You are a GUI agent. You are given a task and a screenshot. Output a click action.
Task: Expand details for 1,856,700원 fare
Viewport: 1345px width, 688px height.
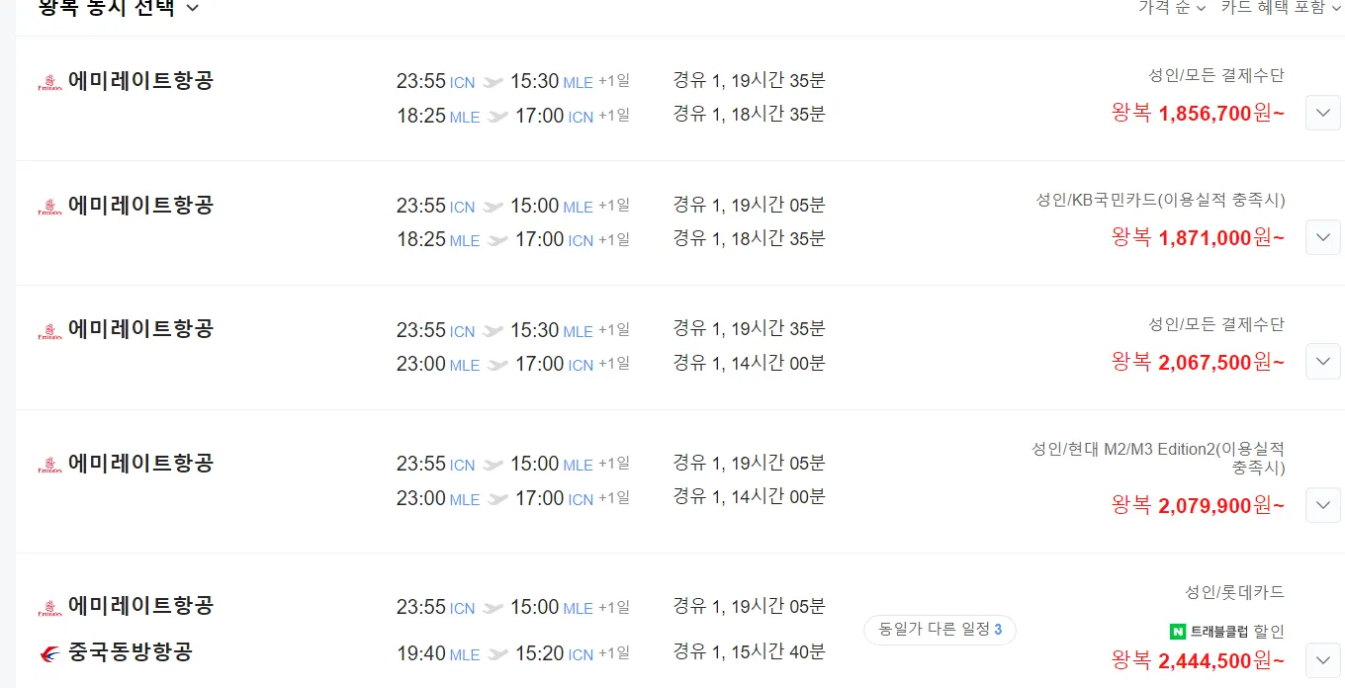[x=1323, y=113]
